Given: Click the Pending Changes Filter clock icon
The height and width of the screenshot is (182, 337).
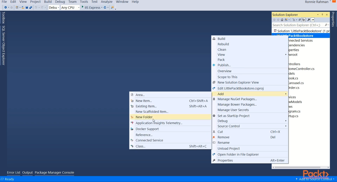Looking at the screenshot, I should pyautogui.click(x=294, y=20).
